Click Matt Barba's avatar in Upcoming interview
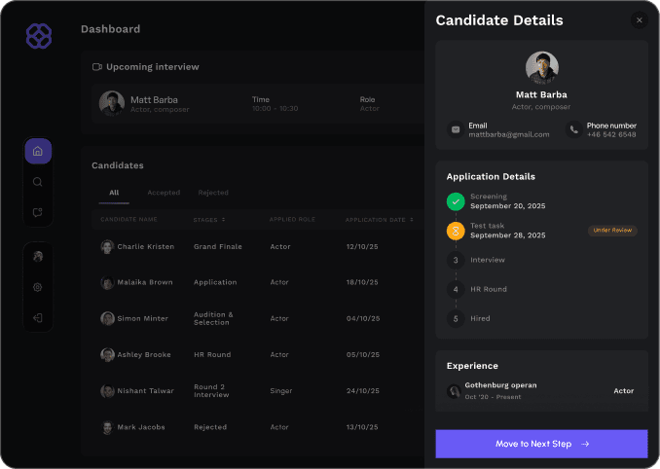Screen dimensions: 660x469 (x=112, y=103)
